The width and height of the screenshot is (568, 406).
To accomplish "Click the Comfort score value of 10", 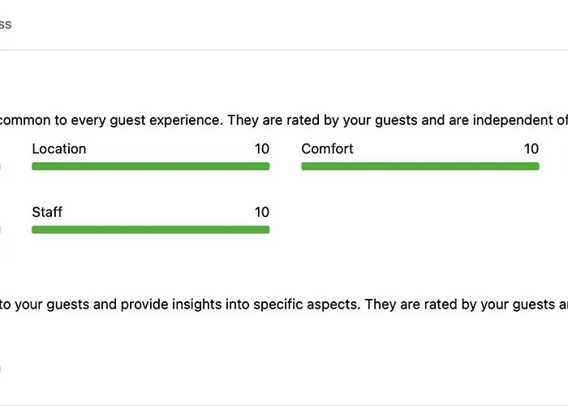I will coord(531,149).
